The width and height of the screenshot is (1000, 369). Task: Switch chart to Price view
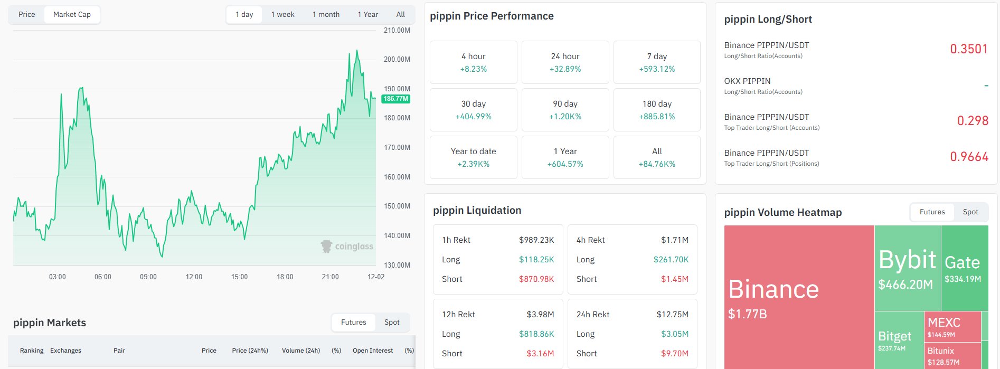pyautogui.click(x=27, y=15)
